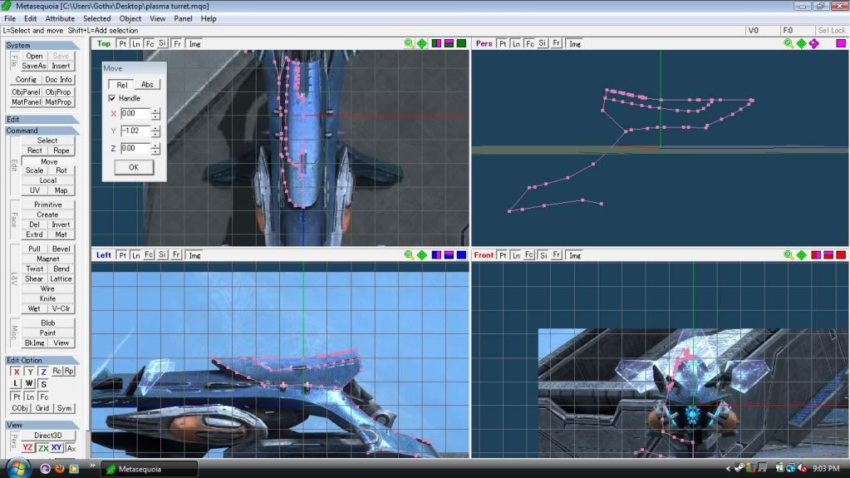Open the Selected menu
Image resolution: width=850 pixels, height=478 pixels.
pos(96,18)
